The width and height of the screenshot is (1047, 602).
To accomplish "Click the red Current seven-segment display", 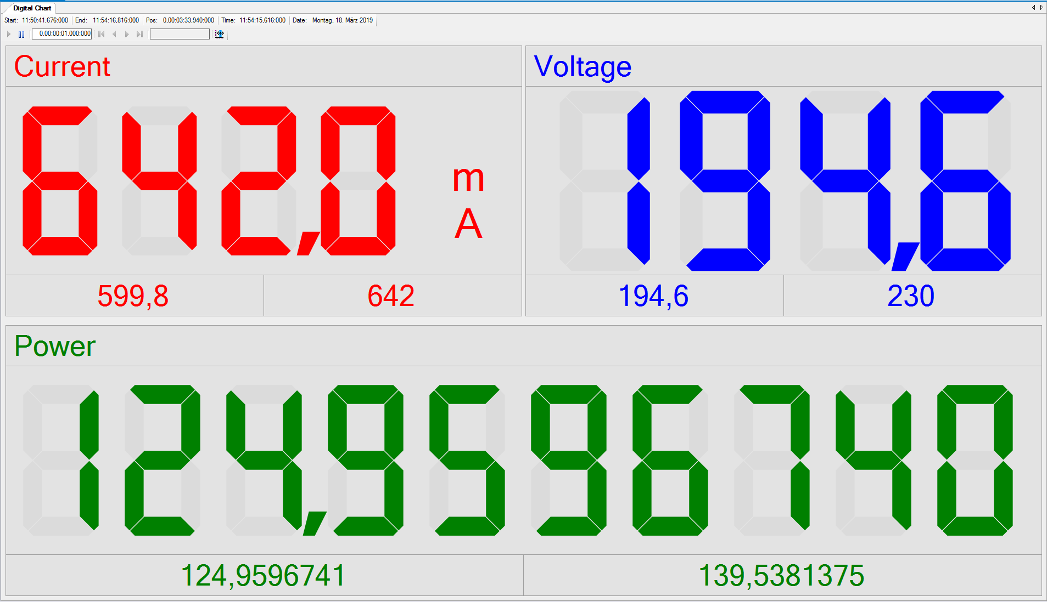I will point(209,181).
